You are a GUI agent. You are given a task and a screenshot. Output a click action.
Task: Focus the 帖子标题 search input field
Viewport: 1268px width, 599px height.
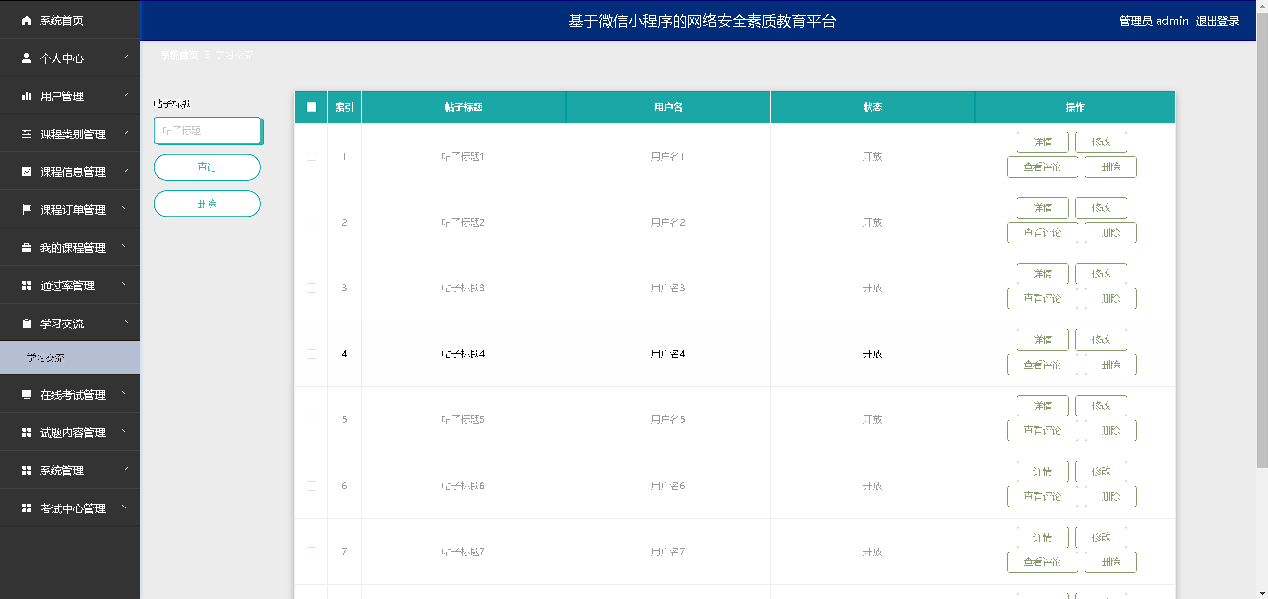(207, 130)
